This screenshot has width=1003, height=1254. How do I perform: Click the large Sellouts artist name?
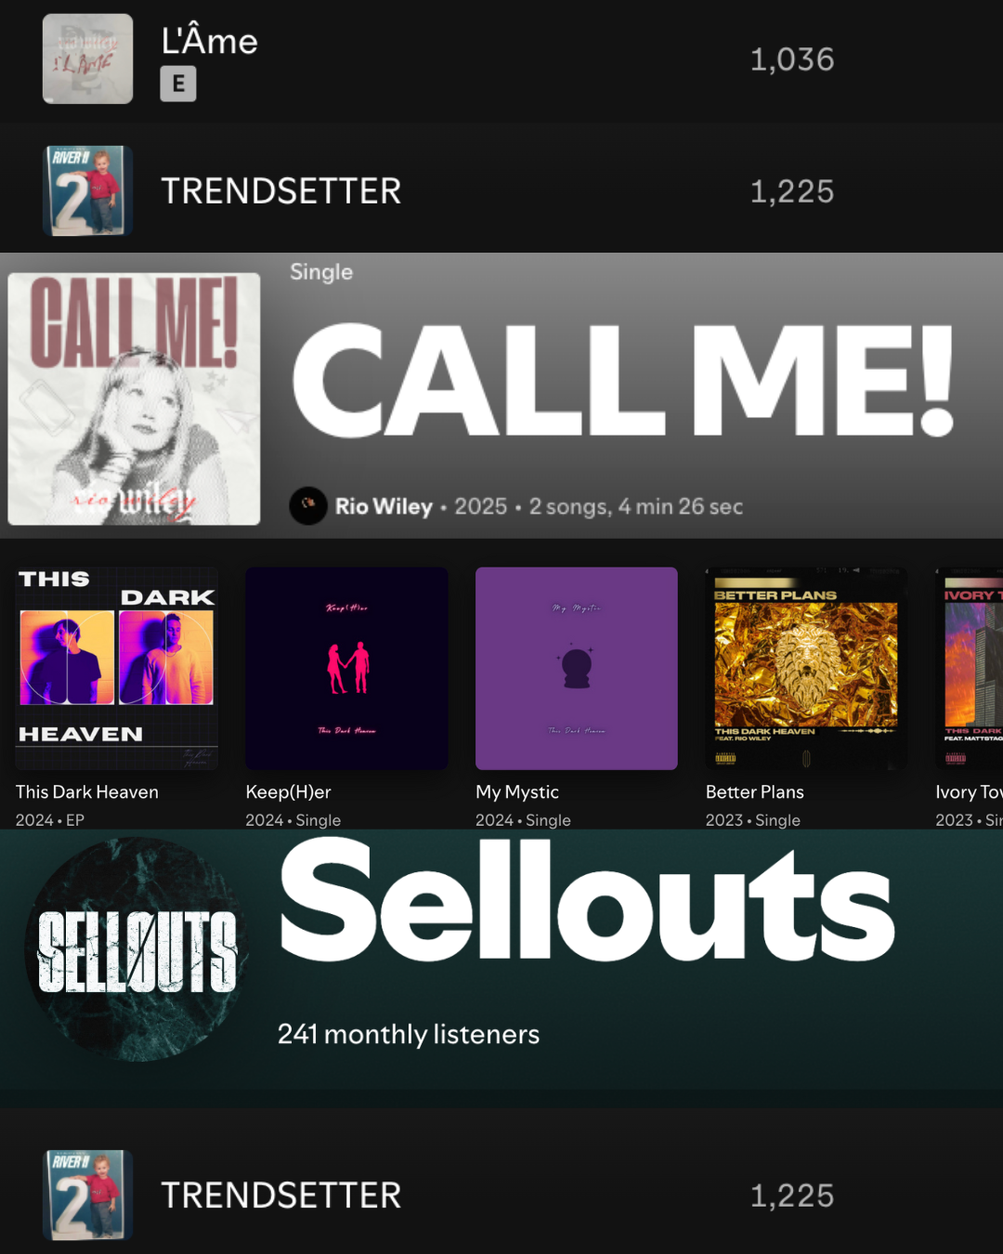click(587, 899)
